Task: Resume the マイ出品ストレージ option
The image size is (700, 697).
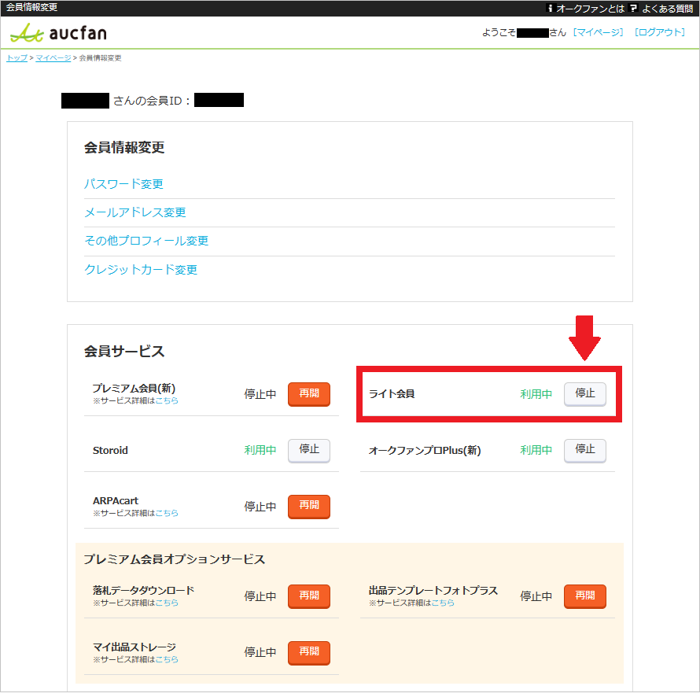Action: (x=308, y=653)
